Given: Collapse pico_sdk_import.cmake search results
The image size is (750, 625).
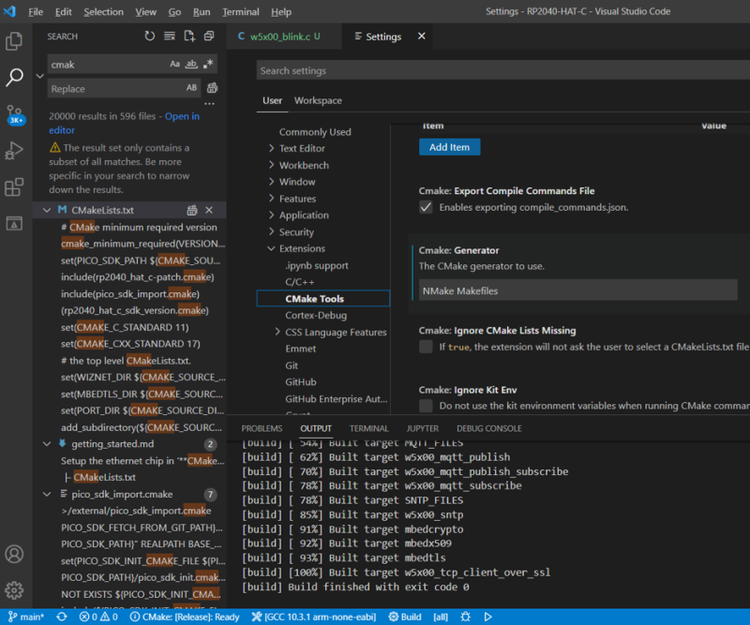Looking at the screenshot, I should click(47, 494).
